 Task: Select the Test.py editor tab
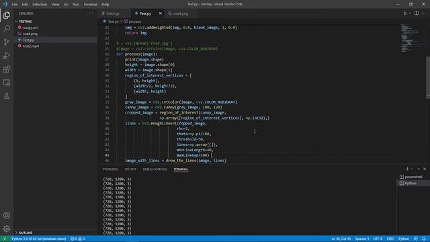145,13
